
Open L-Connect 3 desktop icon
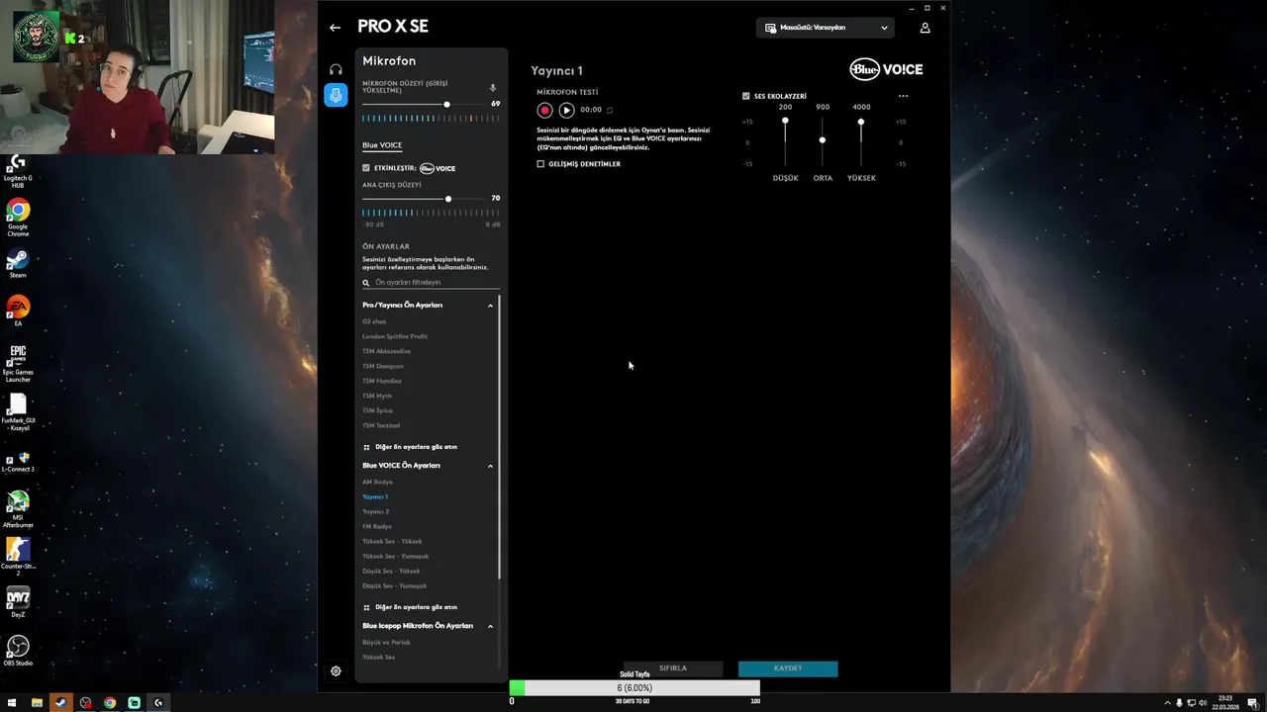tap(18, 461)
